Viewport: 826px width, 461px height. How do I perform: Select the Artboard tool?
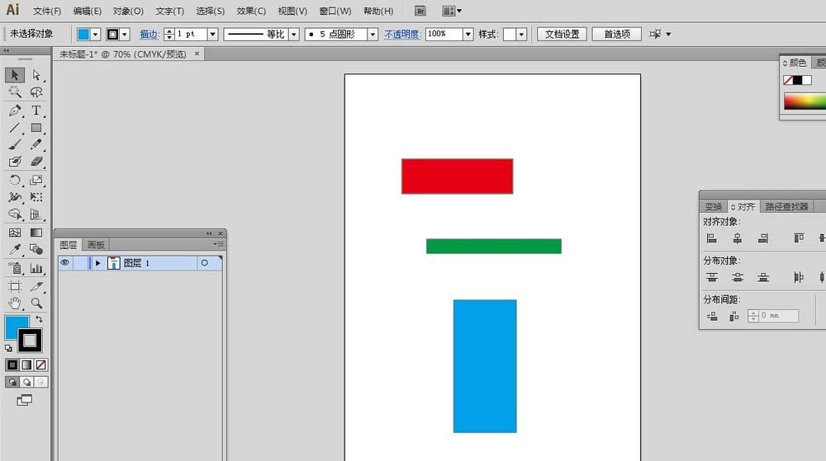[15, 286]
